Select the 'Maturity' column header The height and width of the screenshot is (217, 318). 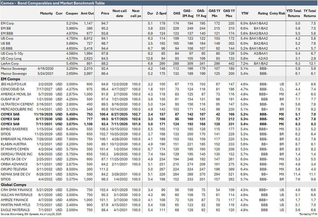(46, 13)
